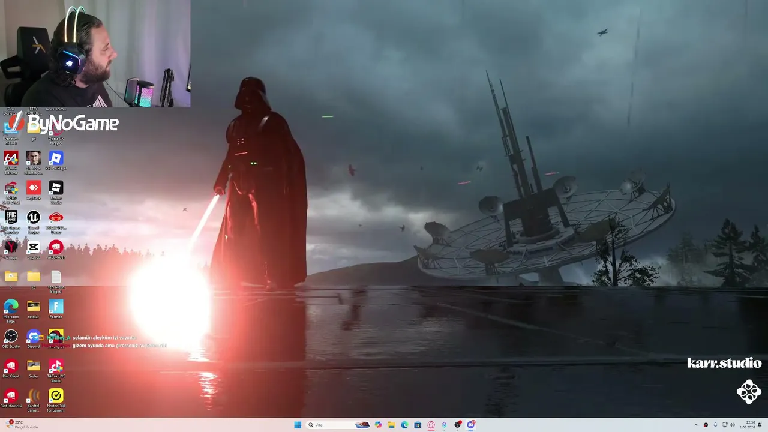Open the notification bell in the taskbar
Image resolution: width=768 pixels, height=432 pixels.
click(x=760, y=425)
